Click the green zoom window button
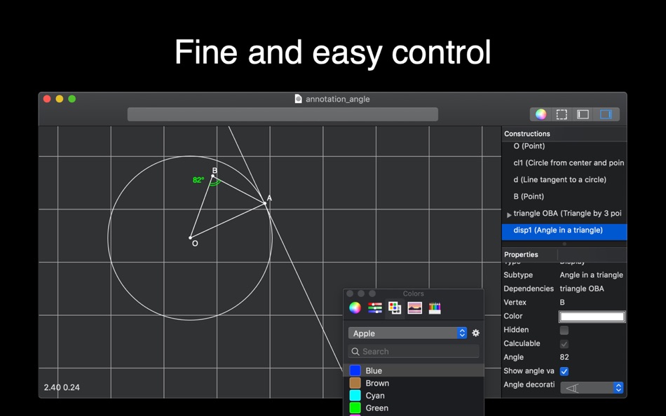 click(72, 99)
